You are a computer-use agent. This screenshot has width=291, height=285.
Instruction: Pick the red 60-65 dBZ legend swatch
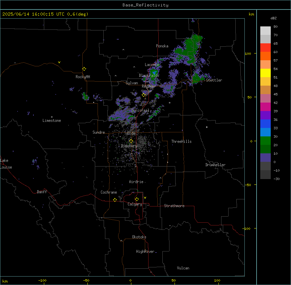point(265,47)
